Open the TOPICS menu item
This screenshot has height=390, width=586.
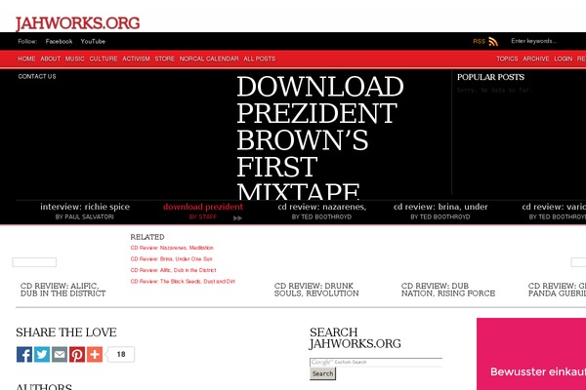click(507, 58)
